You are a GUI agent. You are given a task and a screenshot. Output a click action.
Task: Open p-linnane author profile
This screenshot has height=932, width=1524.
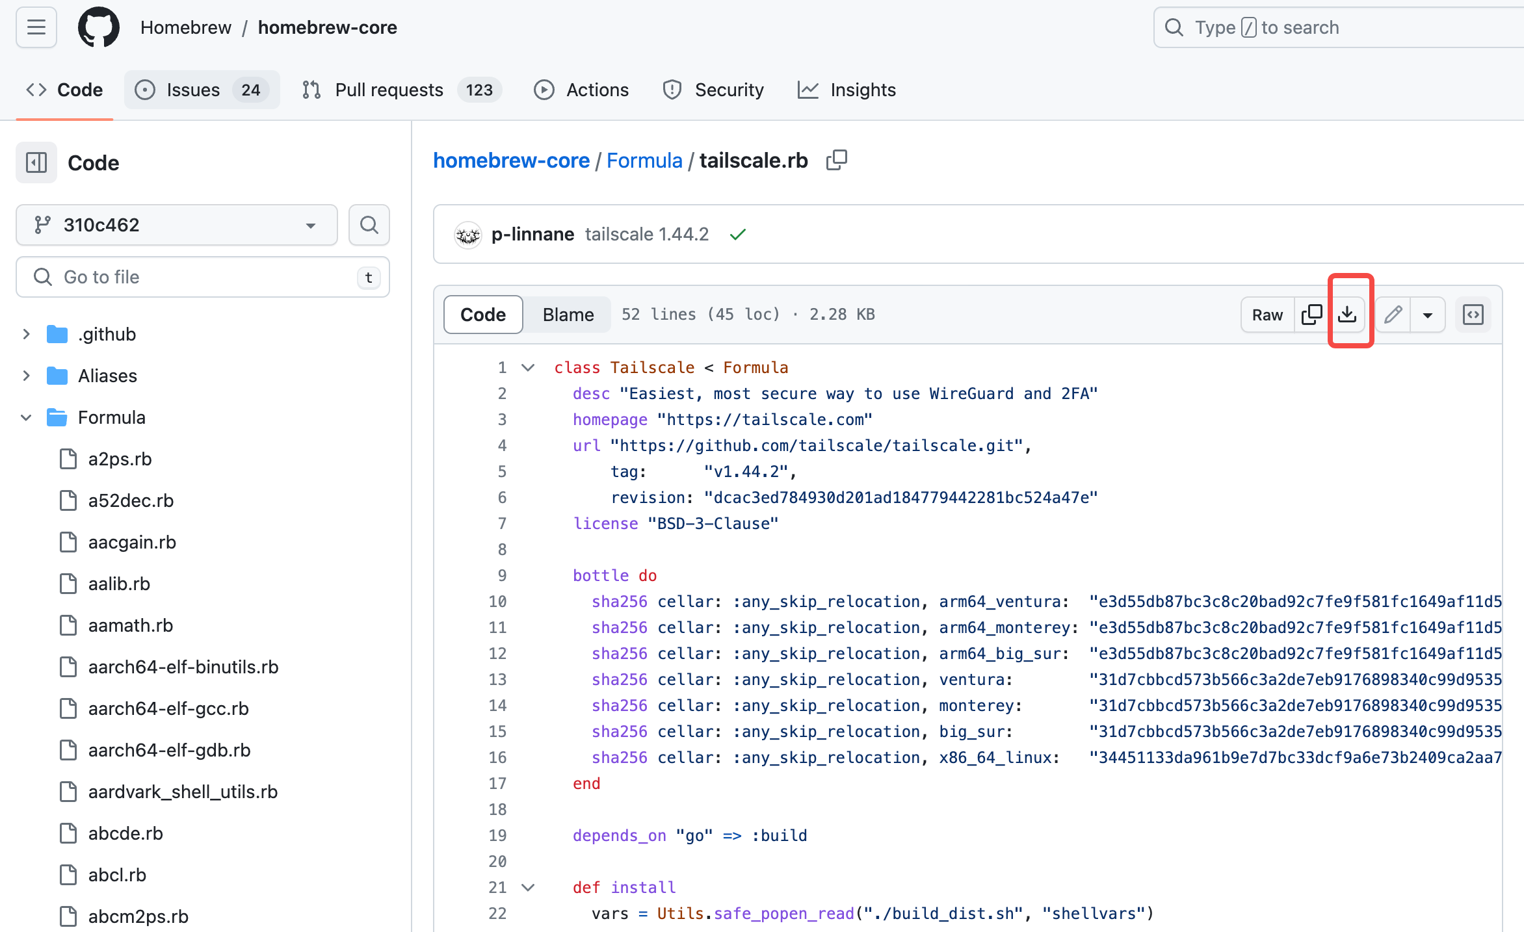(532, 234)
